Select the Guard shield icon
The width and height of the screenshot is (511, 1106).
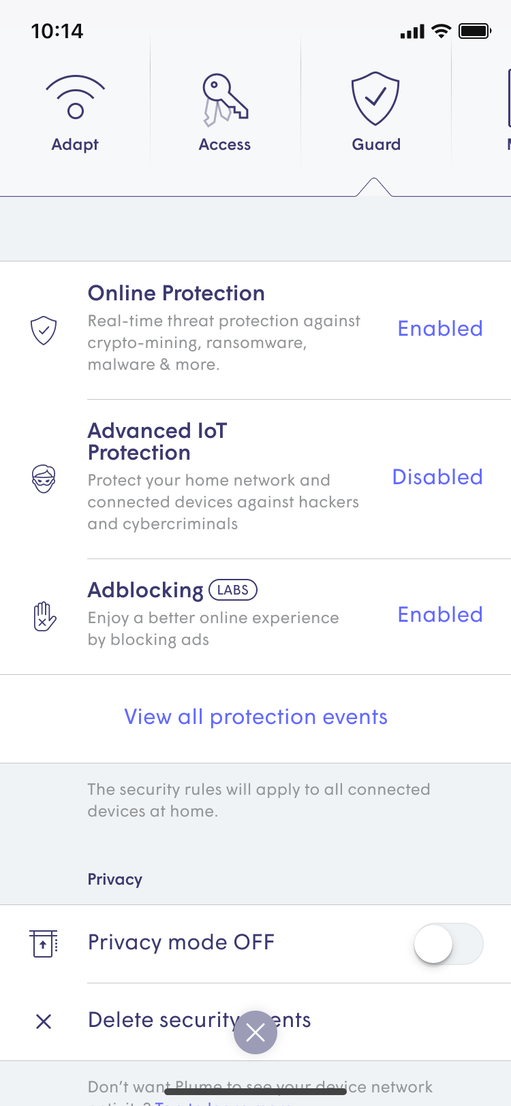pyautogui.click(x=375, y=99)
